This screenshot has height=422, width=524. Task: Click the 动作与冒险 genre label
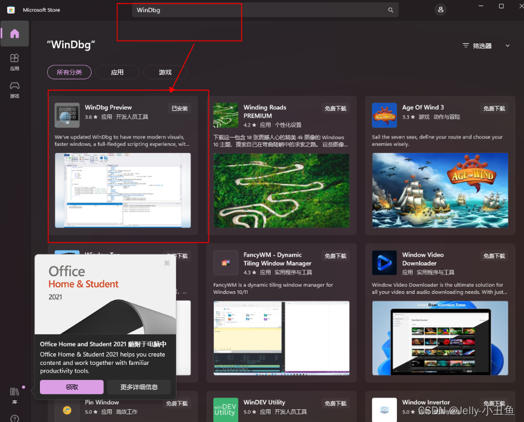click(x=447, y=117)
